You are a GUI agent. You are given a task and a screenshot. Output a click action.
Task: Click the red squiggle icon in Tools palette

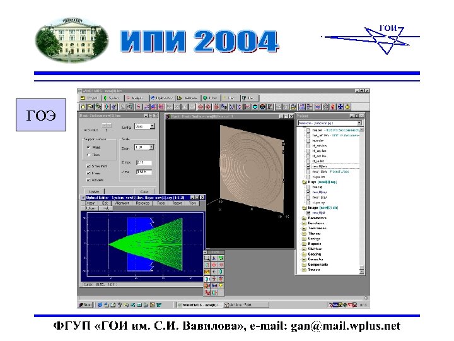tap(207, 293)
